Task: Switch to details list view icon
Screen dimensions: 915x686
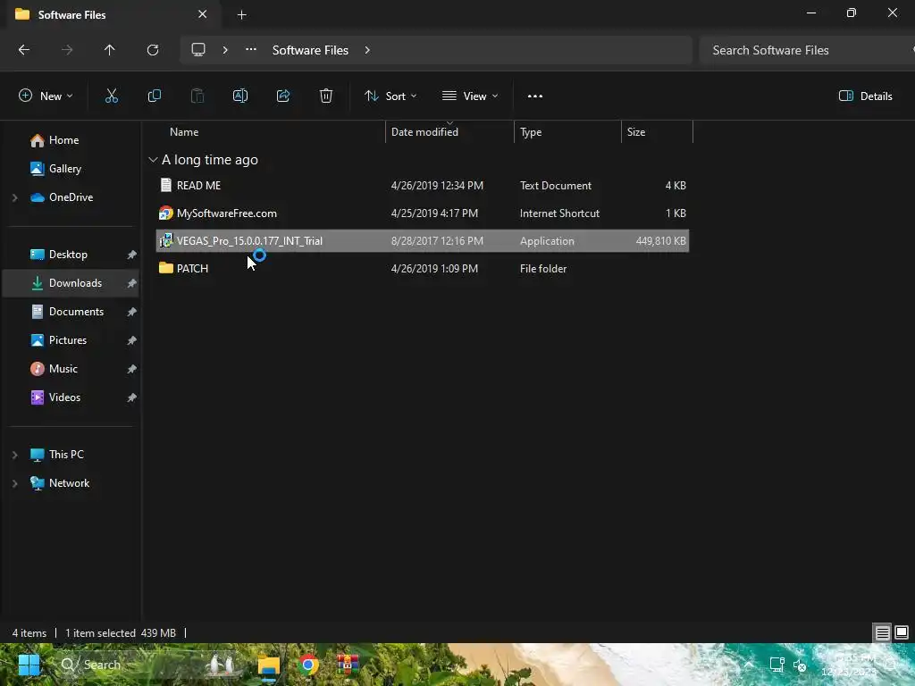Action: pyautogui.click(x=882, y=632)
